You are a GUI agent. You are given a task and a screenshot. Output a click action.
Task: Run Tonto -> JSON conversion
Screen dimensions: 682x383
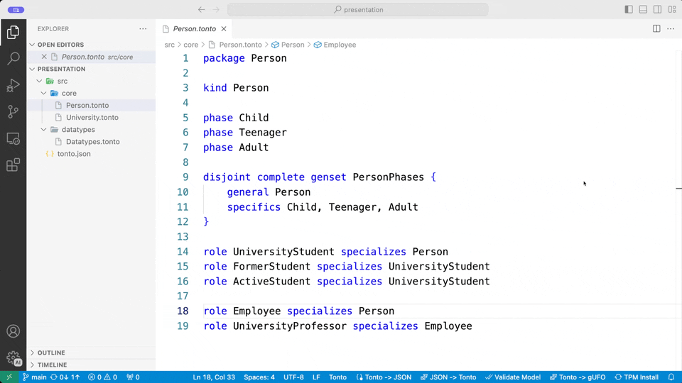click(x=384, y=377)
